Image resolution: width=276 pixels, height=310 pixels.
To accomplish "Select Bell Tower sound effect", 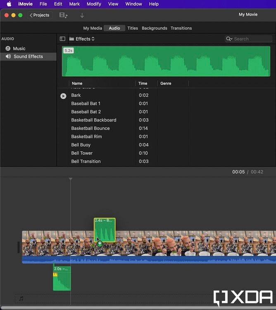I will [x=166, y=153].
